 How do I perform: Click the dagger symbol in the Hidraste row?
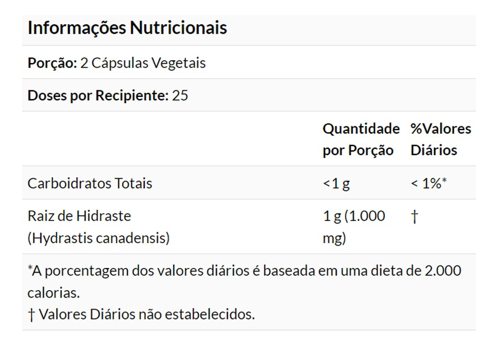point(415,217)
